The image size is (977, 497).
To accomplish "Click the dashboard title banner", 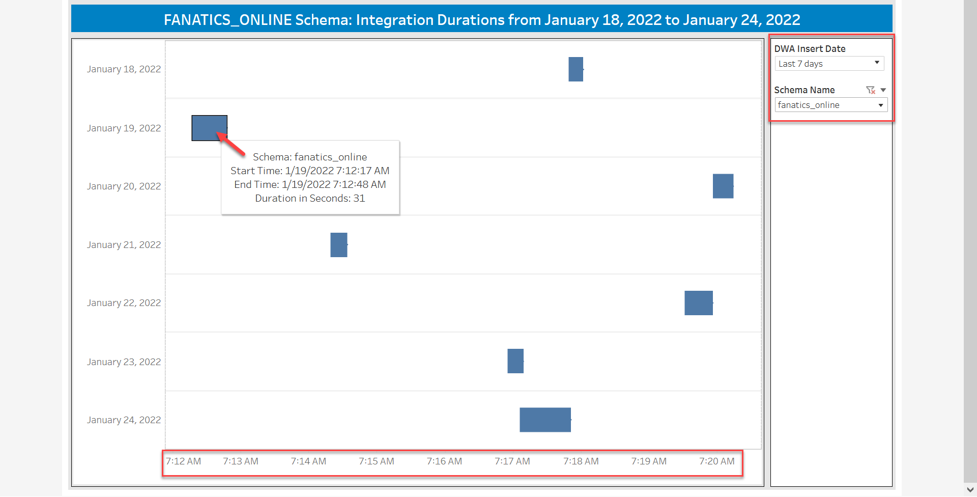I will pyautogui.click(x=482, y=19).
